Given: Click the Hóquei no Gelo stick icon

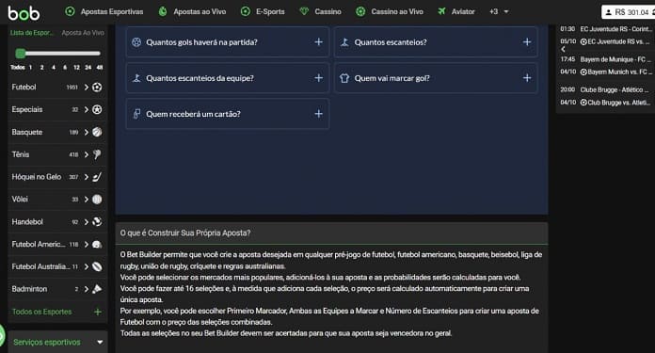Looking at the screenshot, I should pos(97,177).
